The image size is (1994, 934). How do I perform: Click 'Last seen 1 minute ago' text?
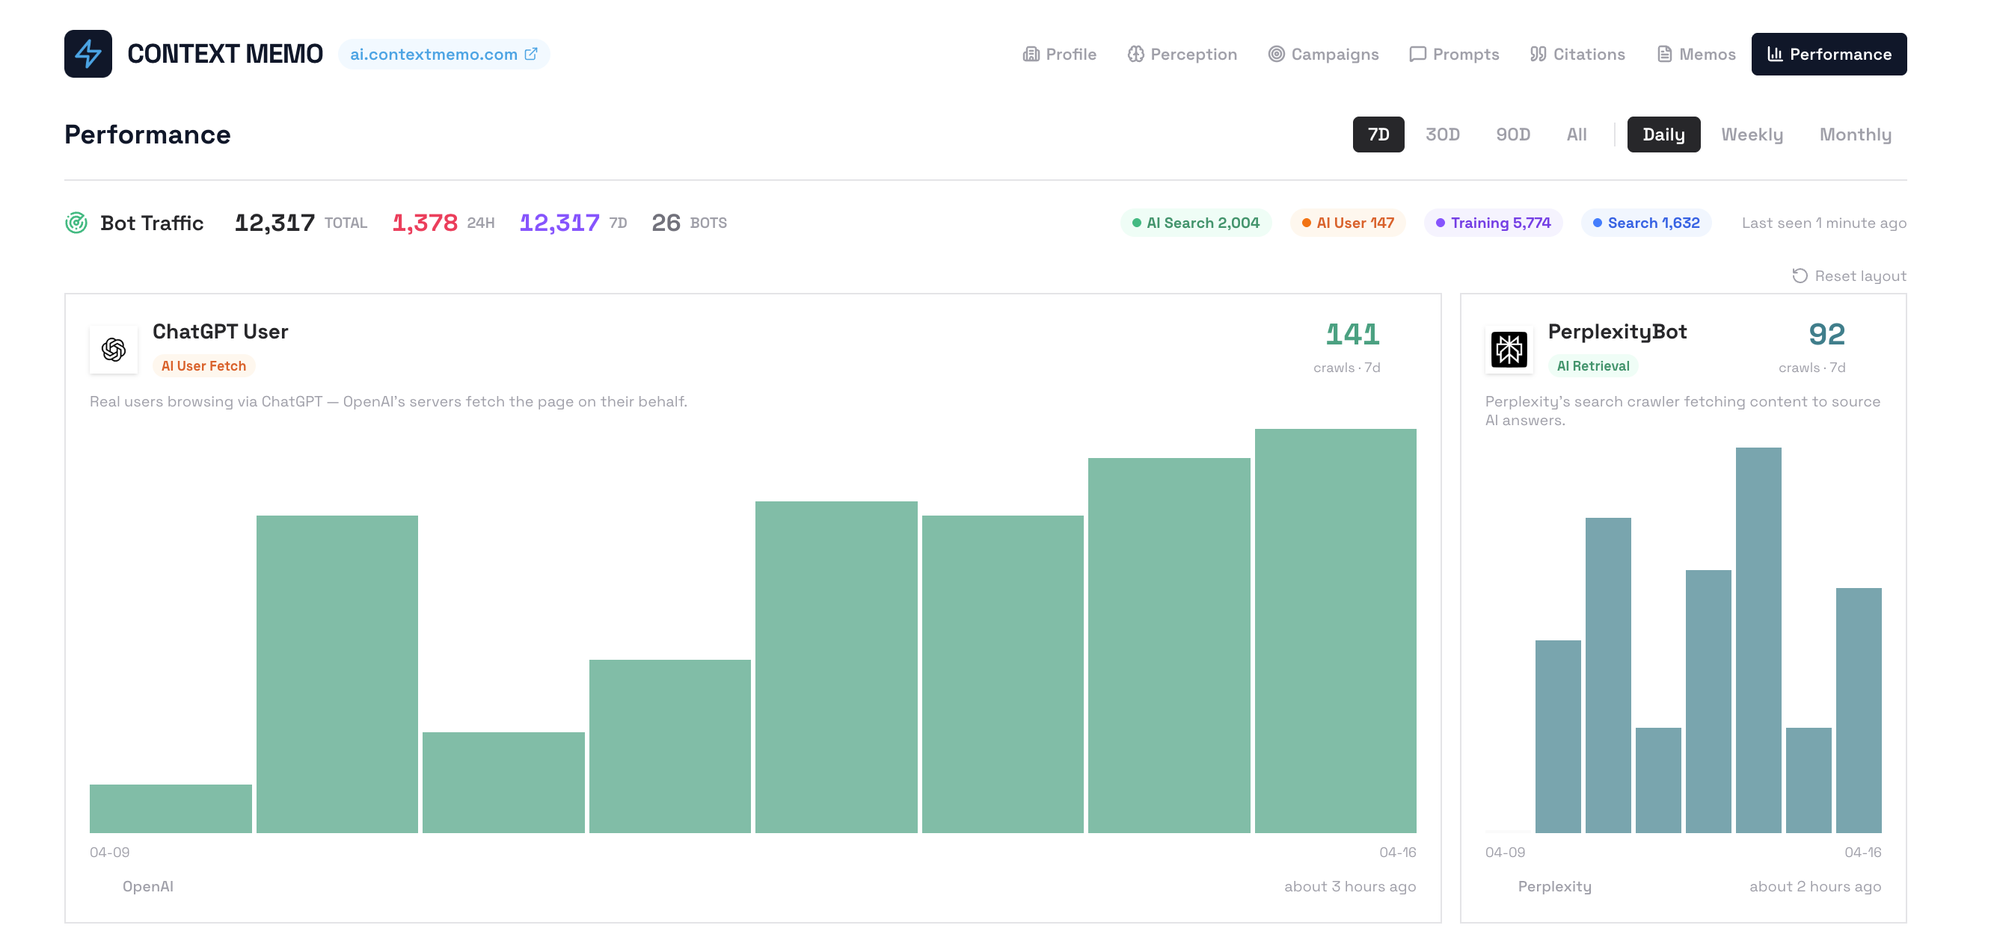click(1823, 223)
